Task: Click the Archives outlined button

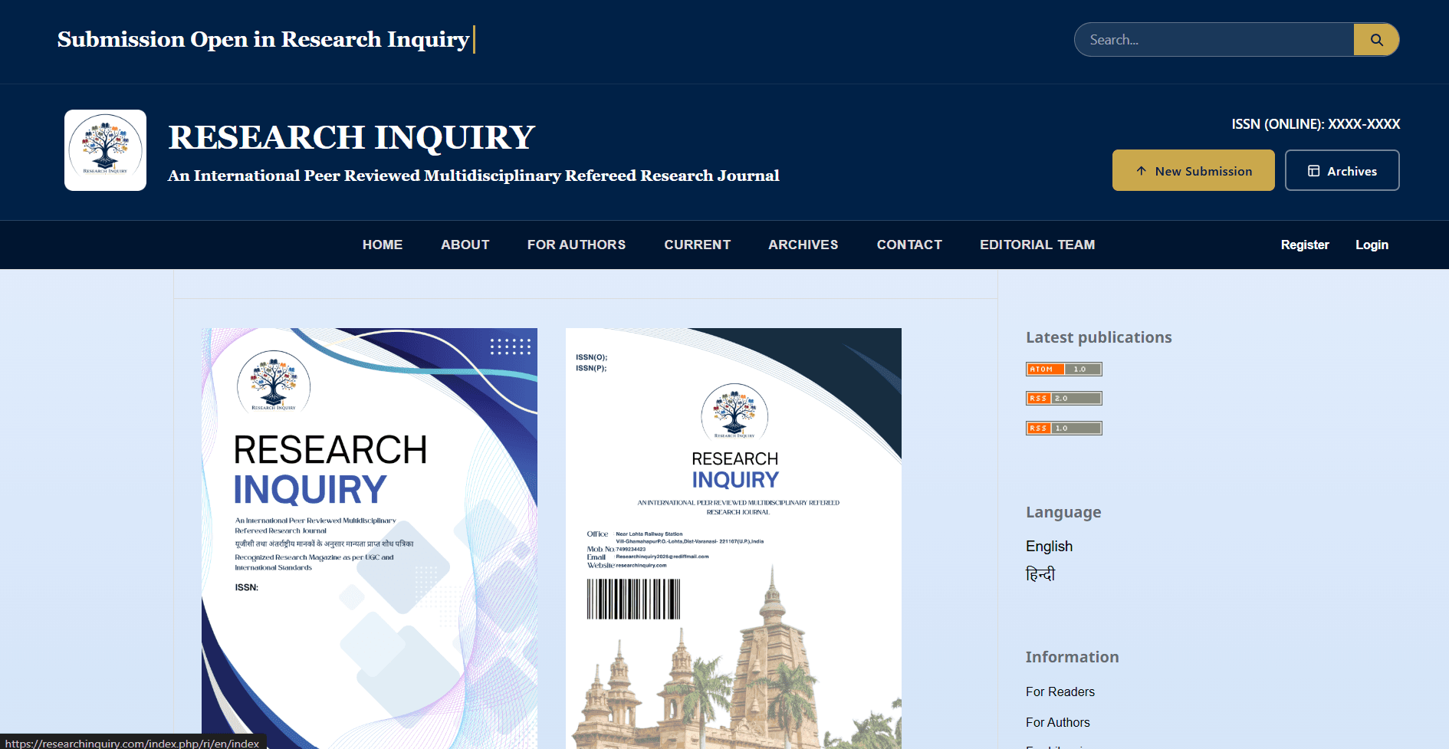Action: click(1342, 170)
